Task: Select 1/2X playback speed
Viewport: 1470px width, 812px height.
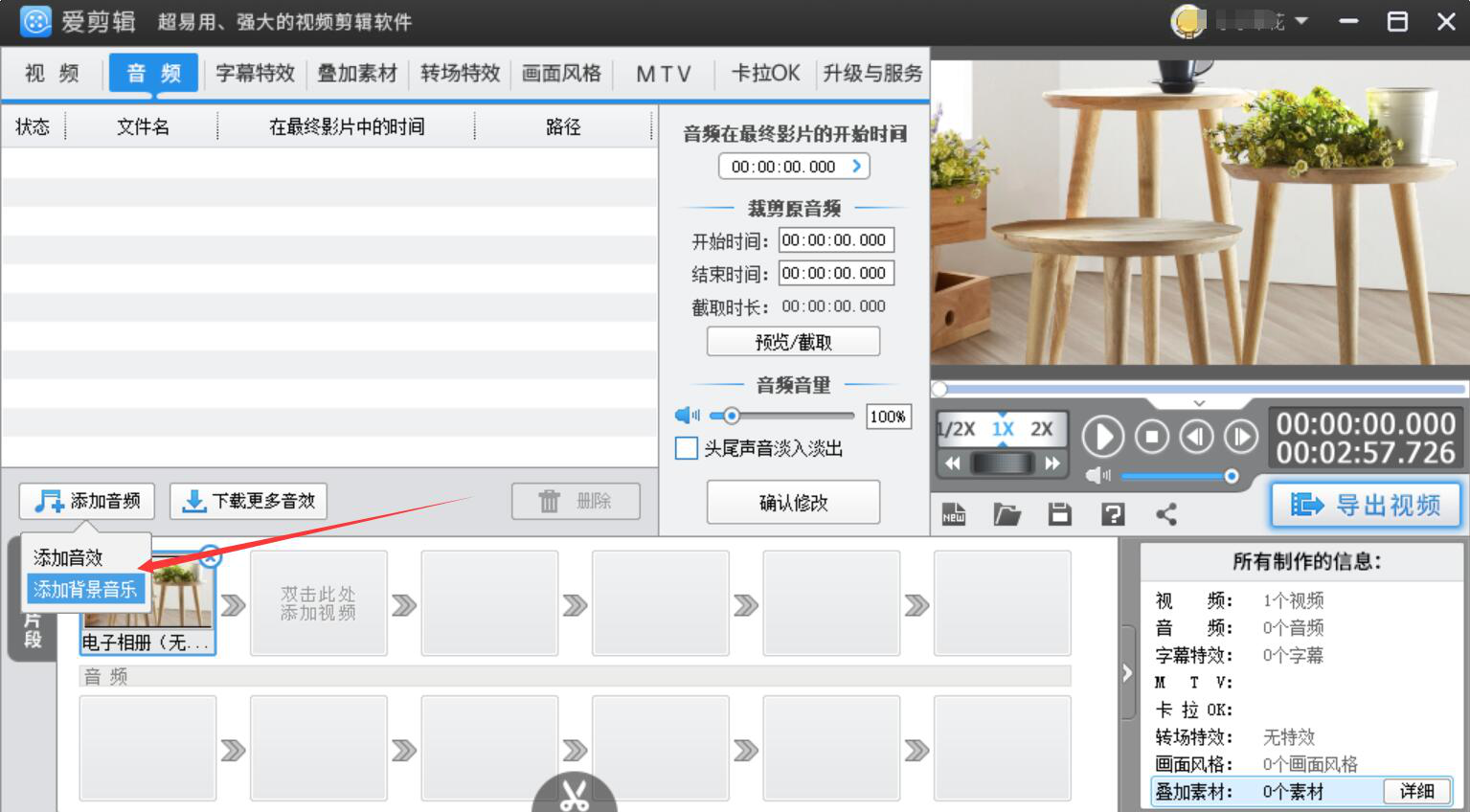Action: pos(956,429)
